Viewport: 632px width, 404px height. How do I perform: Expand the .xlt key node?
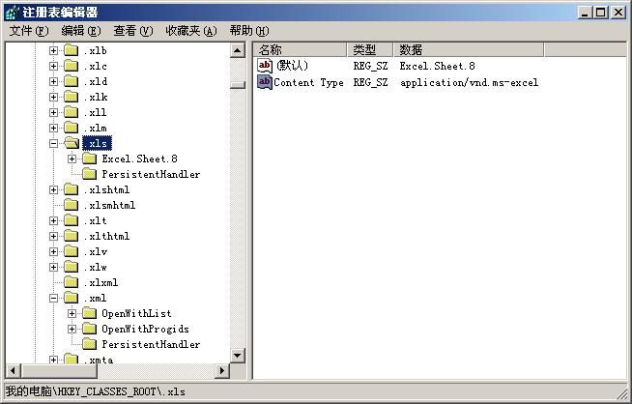pos(54,220)
